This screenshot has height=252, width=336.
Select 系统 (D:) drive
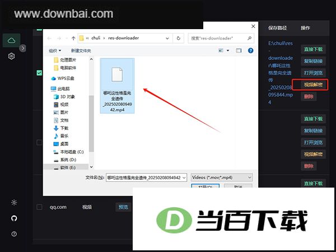(65, 160)
